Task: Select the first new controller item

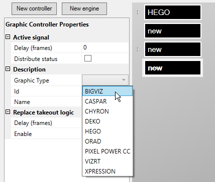Action: (x=173, y=31)
